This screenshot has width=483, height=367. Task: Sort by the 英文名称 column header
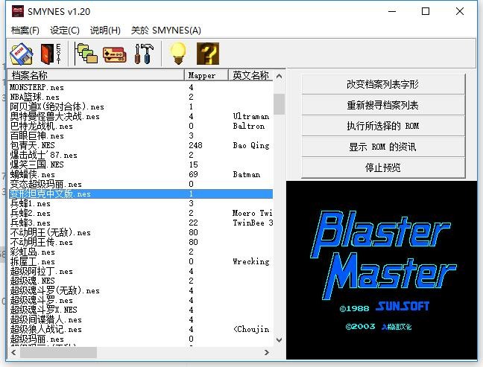coord(250,75)
